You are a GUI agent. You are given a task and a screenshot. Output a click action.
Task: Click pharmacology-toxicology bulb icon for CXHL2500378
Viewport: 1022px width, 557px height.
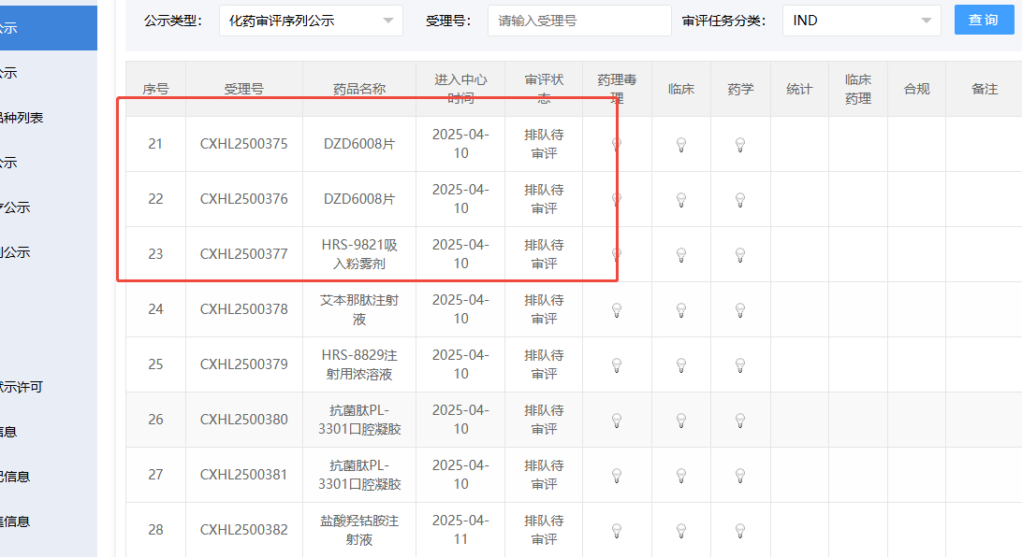tap(617, 310)
